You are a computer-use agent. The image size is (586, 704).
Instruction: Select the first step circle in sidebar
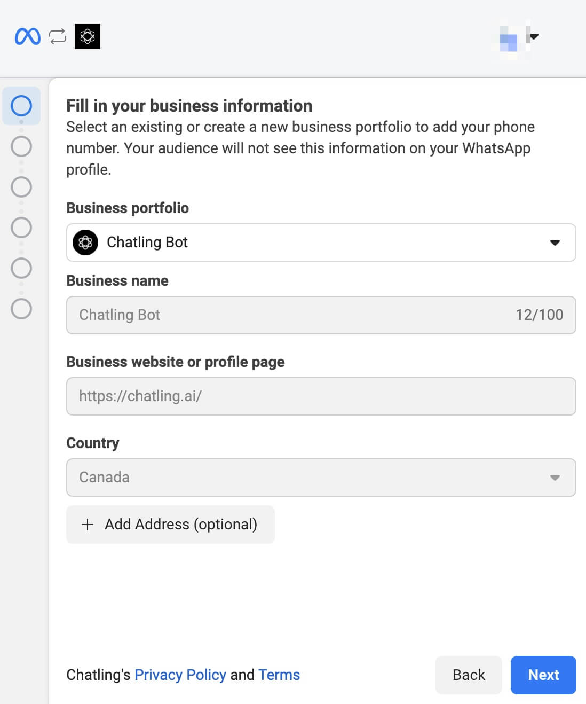[x=21, y=106]
